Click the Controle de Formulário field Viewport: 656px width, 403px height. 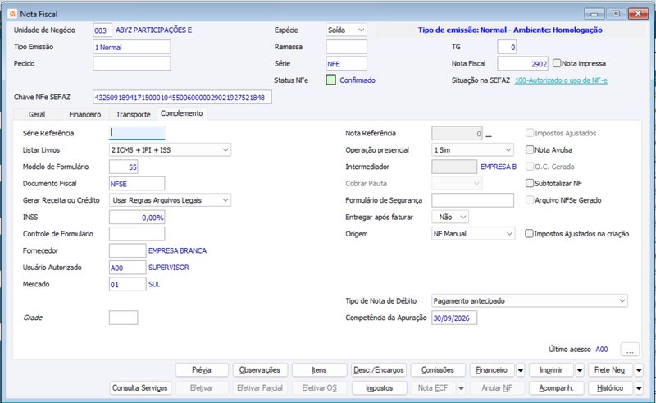tap(137, 234)
